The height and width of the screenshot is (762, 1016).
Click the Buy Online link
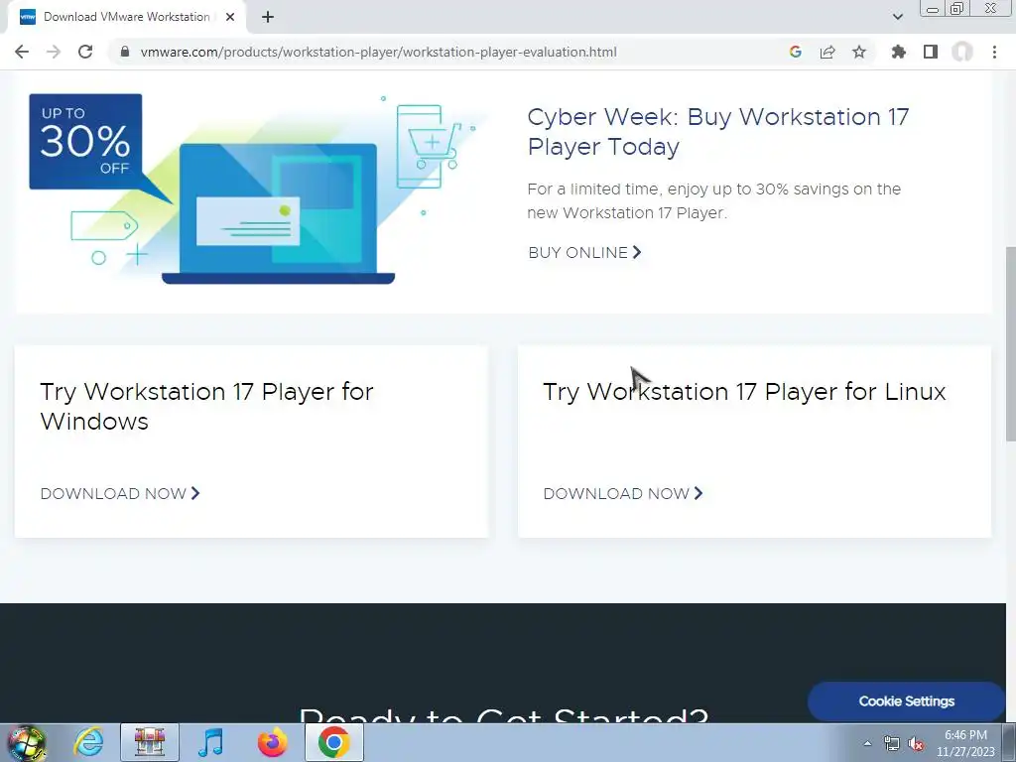coord(584,253)
